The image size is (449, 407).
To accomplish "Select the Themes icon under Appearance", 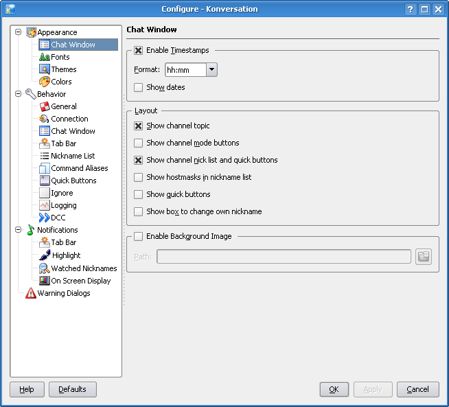I will click(45, 69).
